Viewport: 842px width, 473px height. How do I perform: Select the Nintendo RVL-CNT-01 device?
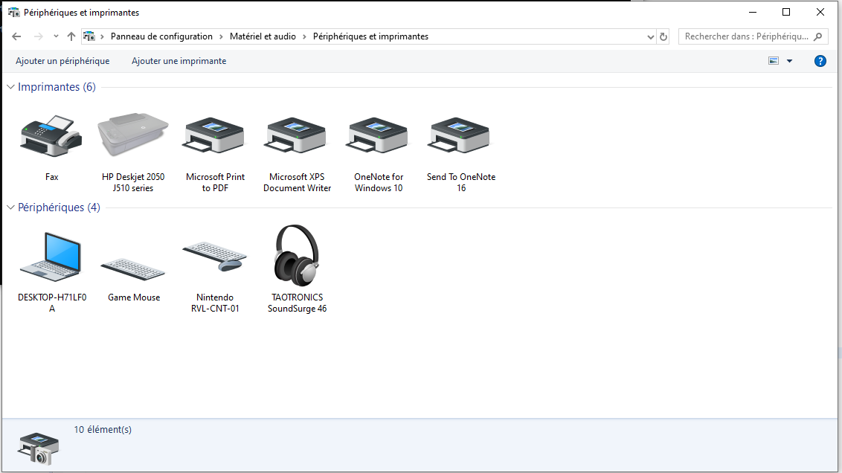[215, 257]
